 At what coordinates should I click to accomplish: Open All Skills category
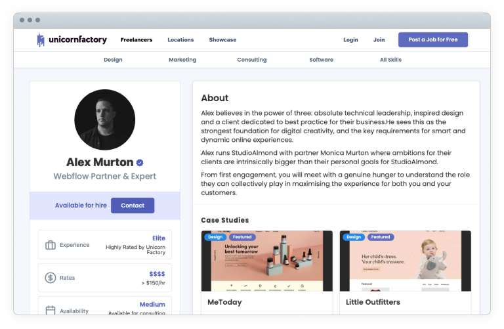(391, 60)
